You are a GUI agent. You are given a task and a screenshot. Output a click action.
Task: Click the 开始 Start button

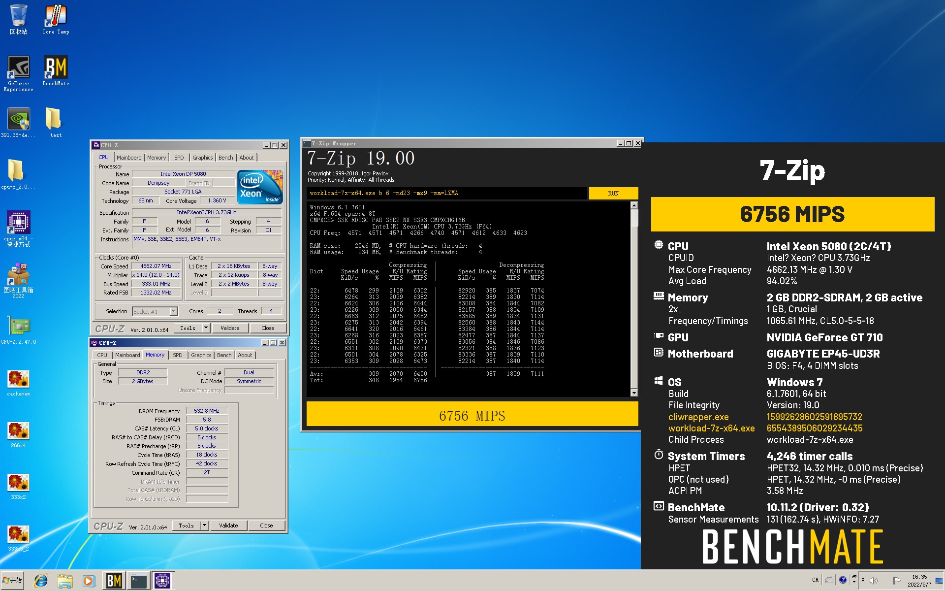pos(12,581)
